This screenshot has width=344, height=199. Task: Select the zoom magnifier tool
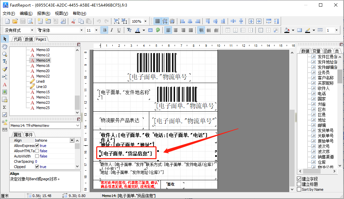pyautogui.click(x=5, y=54)
